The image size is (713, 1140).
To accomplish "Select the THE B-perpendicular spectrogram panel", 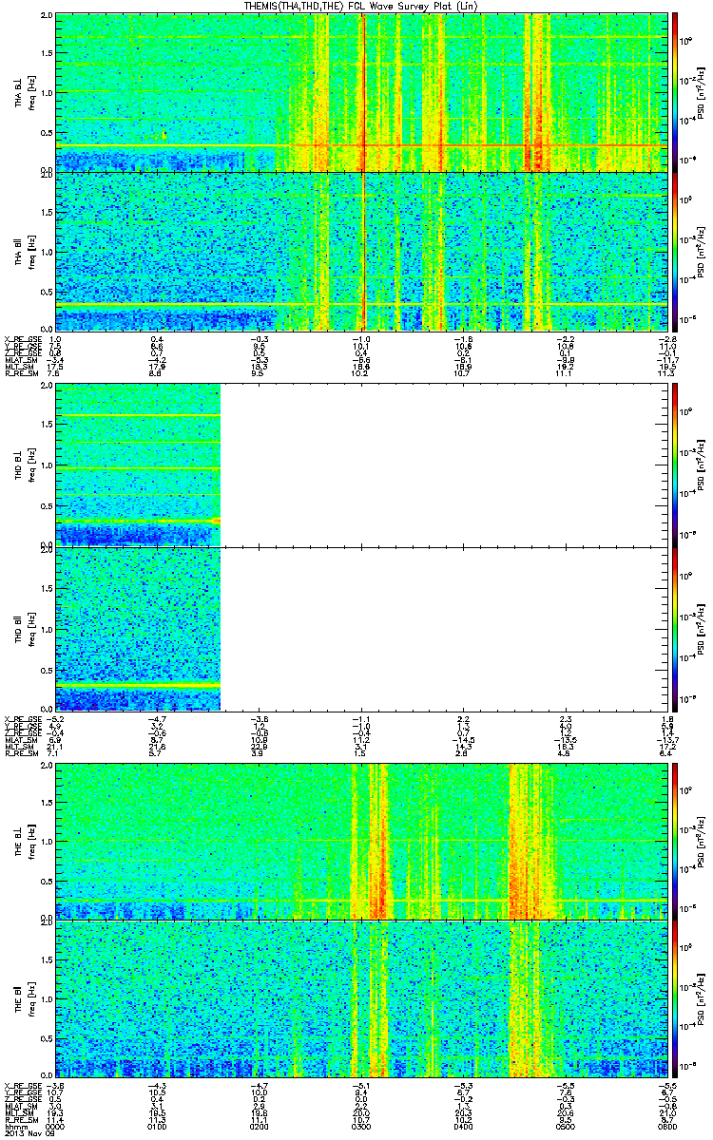I will (360, 840).
